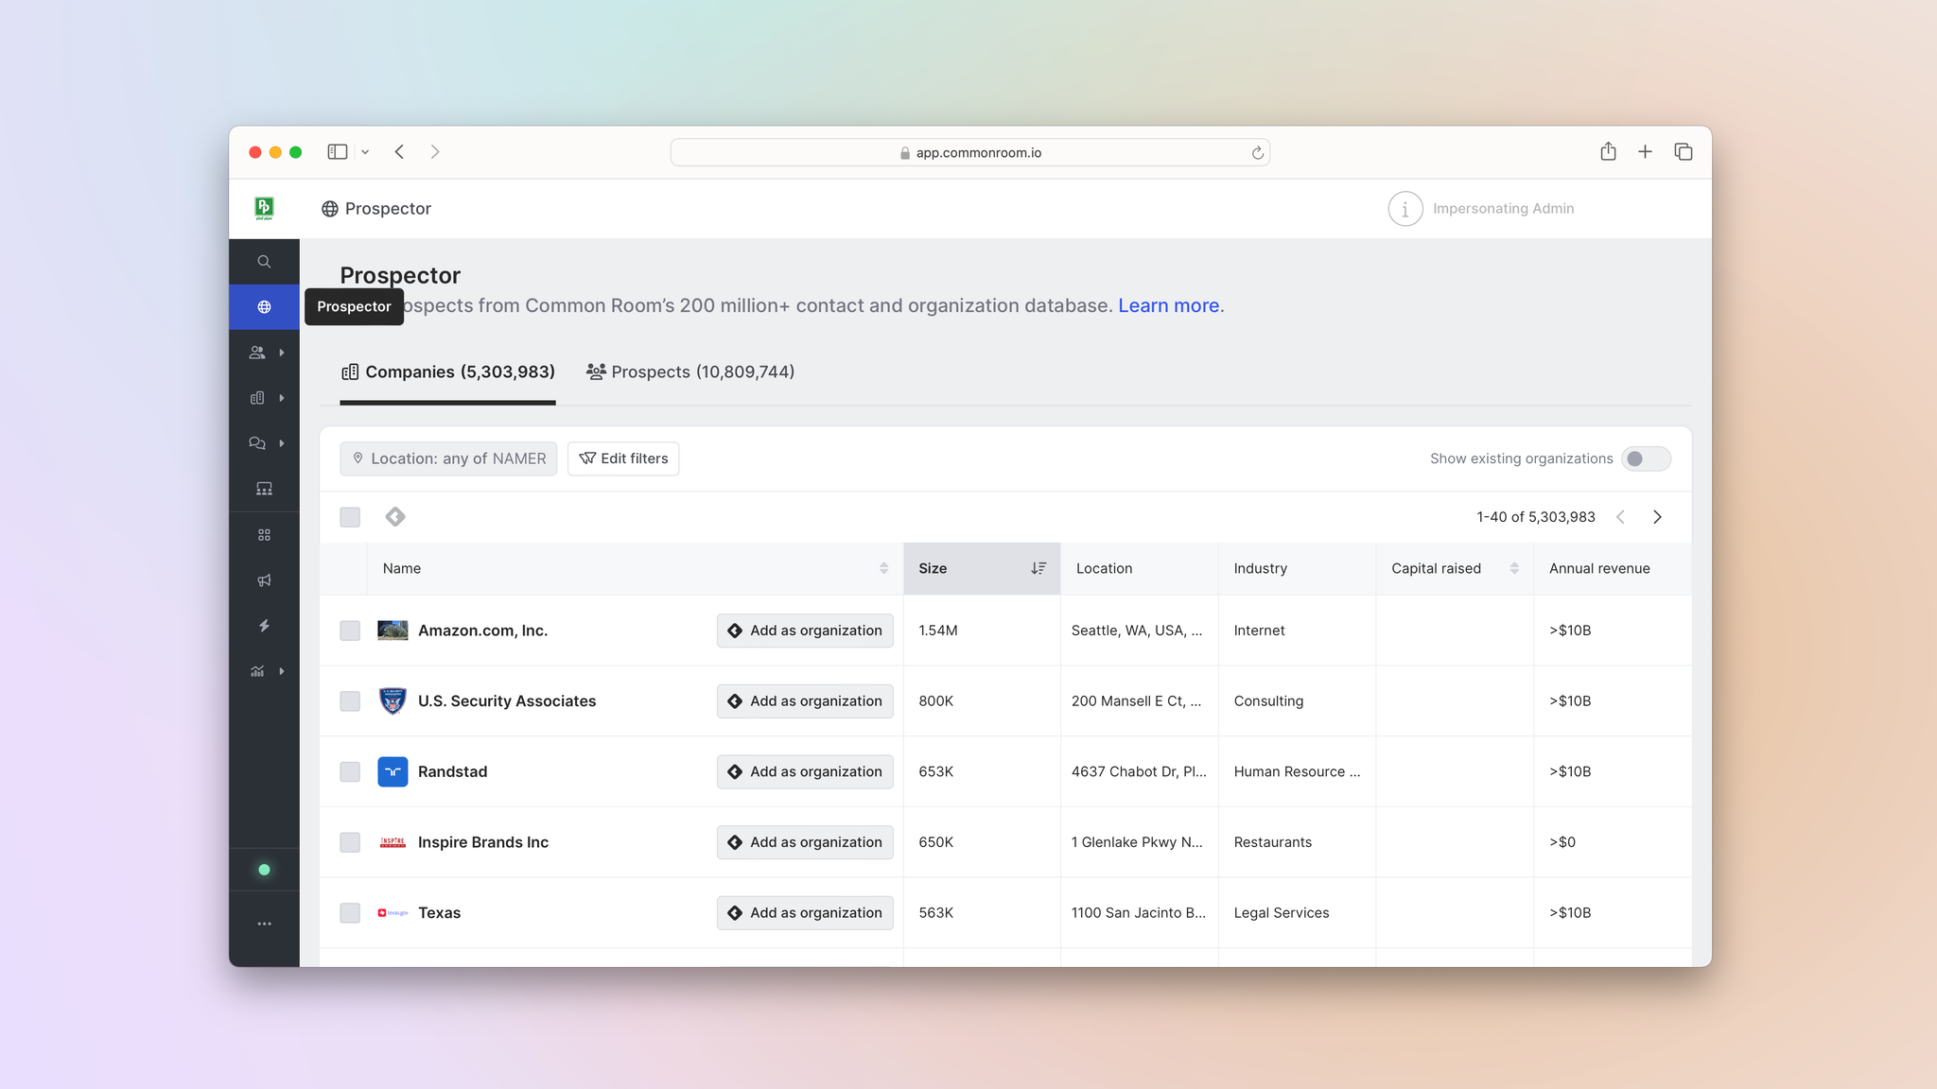This screenshot has height=1089, width=1937.
Task: Open the contacts people sidebar icon
Action: click(x=256, y=353)
